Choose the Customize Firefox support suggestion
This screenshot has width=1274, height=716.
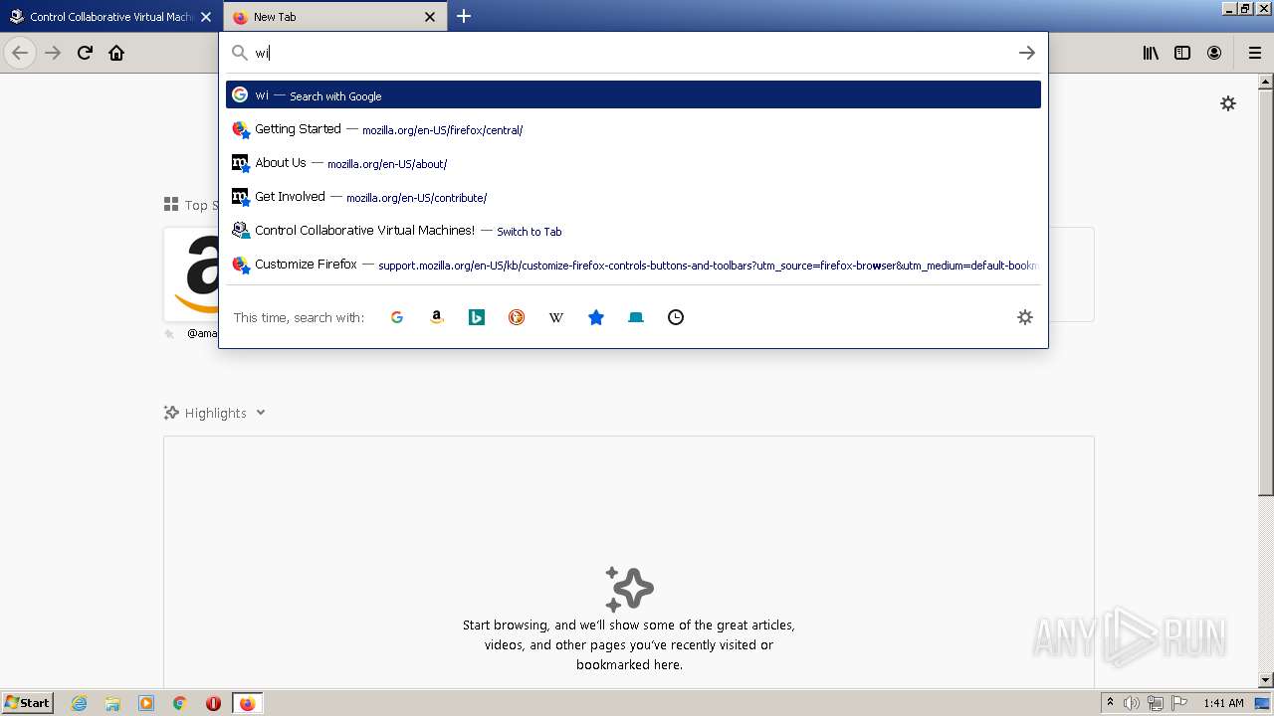point(633,265)
